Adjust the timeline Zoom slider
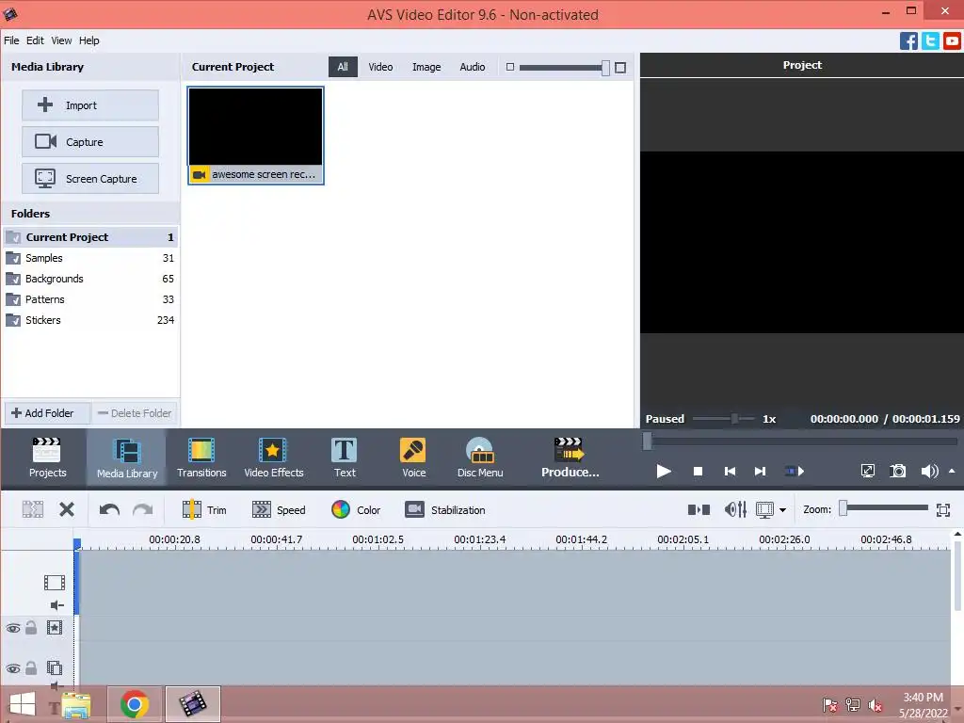Screen dimensions: 964x723 (x=884, y=508)
